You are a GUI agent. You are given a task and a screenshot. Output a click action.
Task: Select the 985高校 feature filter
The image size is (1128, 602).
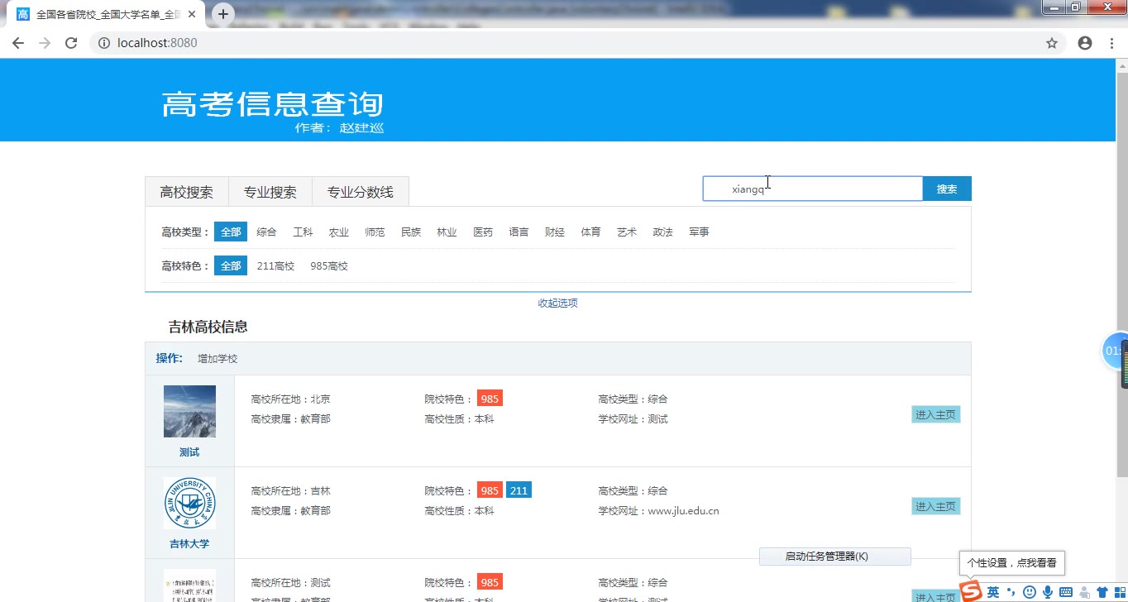329,266
